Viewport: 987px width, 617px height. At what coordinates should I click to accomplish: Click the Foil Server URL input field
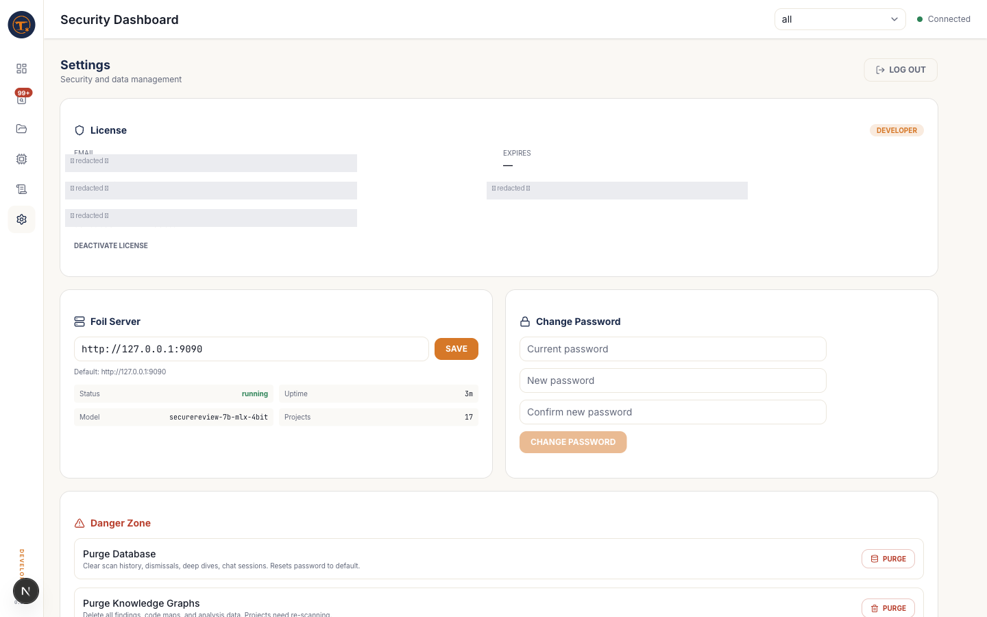[251, 349]
